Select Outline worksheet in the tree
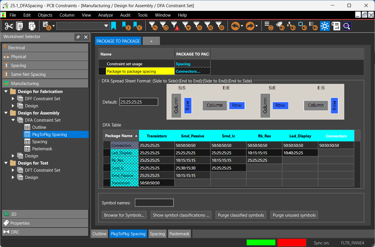This screenshot has width=375, height=247. click(x=39, y=127)
